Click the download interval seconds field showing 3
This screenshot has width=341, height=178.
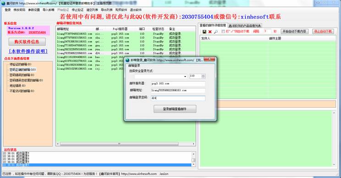(267, 31)
